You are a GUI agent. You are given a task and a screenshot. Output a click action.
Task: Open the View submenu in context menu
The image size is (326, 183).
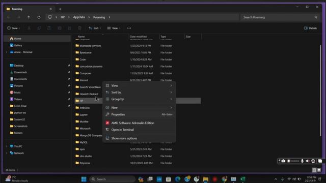tap(139, 85)
